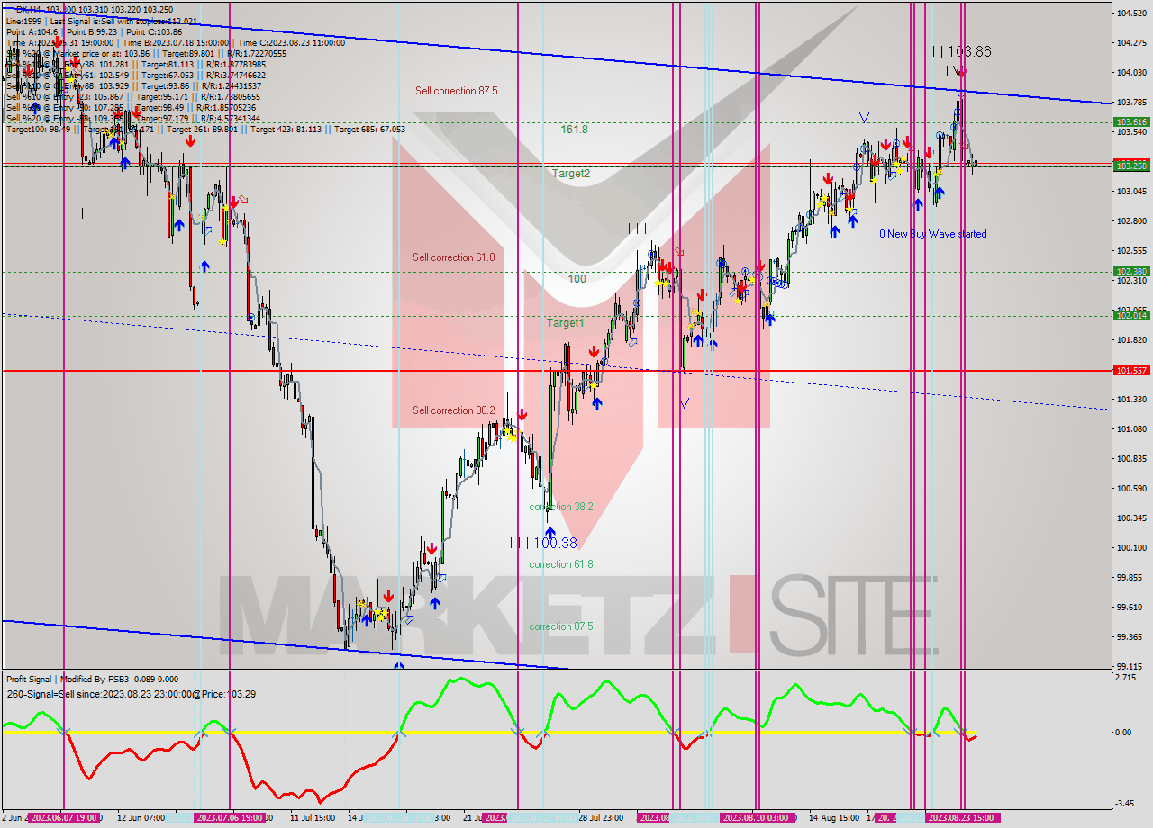The width and height of the screenshot is (1153, 828).
Task: Click the '12 Jun 07:00' time axis label
Action: (x=141, y=817)
